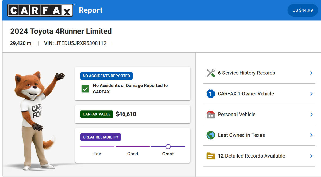Click the CARFAX Value green badge
The width and height of the screenshot is (321, 177).
tap(97, 114)
